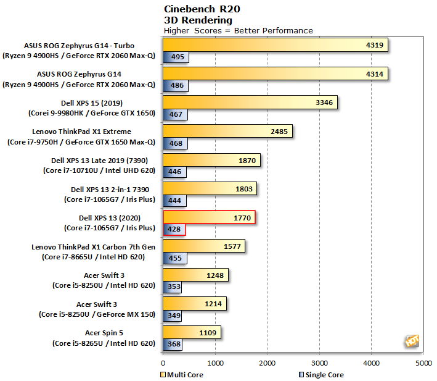Select the 353 single-core bar
Viewport: 437px width, 381px height.
click(172, 287)
